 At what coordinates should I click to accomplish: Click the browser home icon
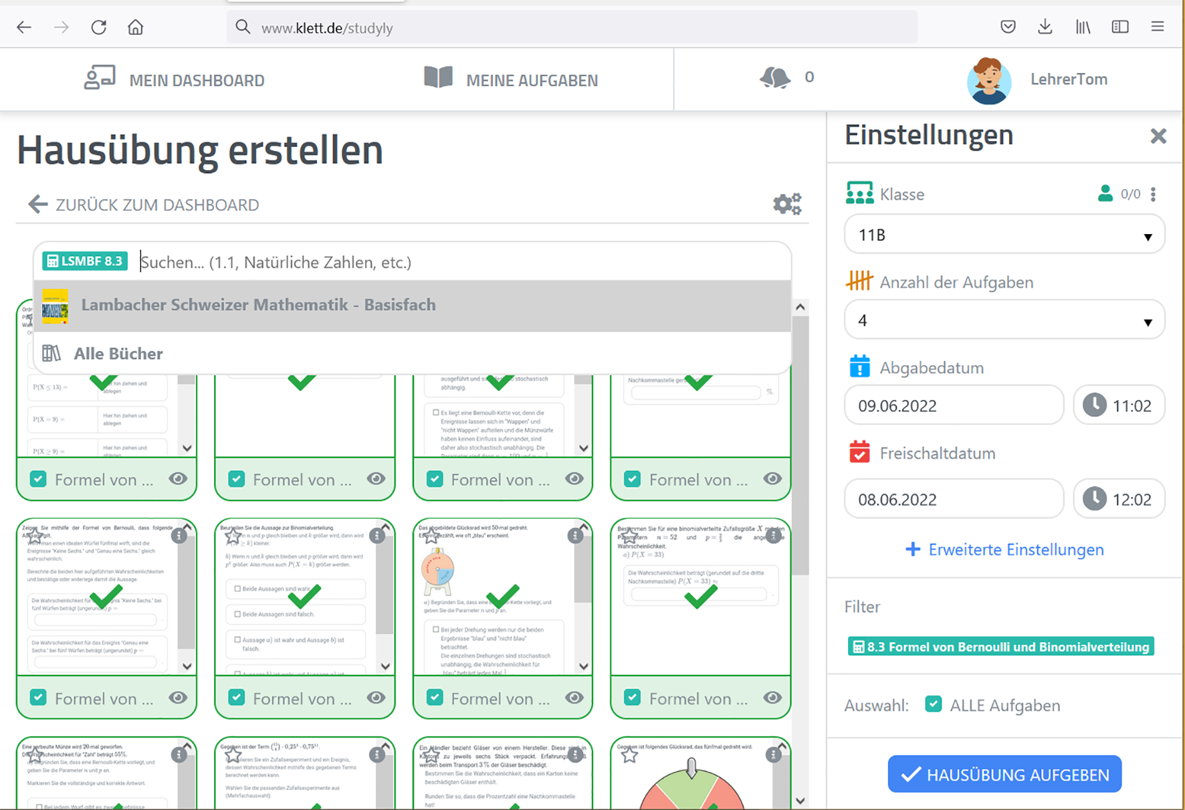136,27
